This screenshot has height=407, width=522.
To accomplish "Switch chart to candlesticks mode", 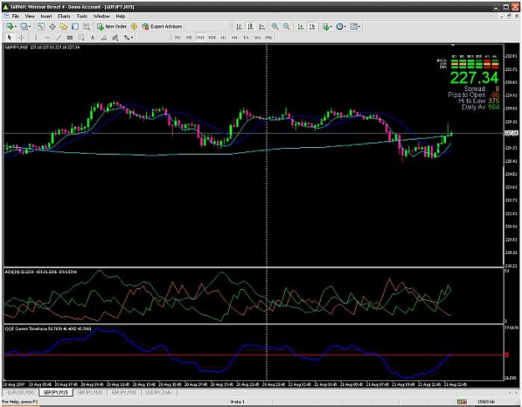I will pyautogui.click(x=251, y=26).
